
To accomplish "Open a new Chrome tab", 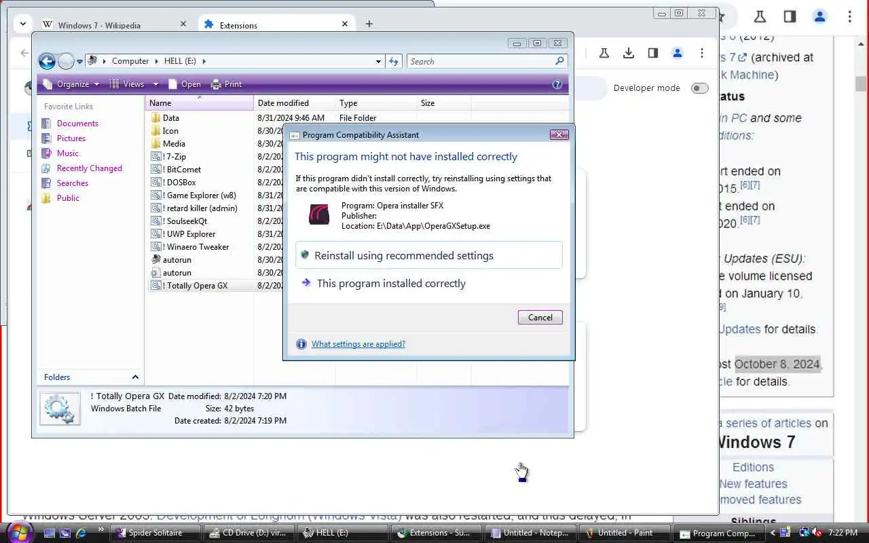I will 369,24.
